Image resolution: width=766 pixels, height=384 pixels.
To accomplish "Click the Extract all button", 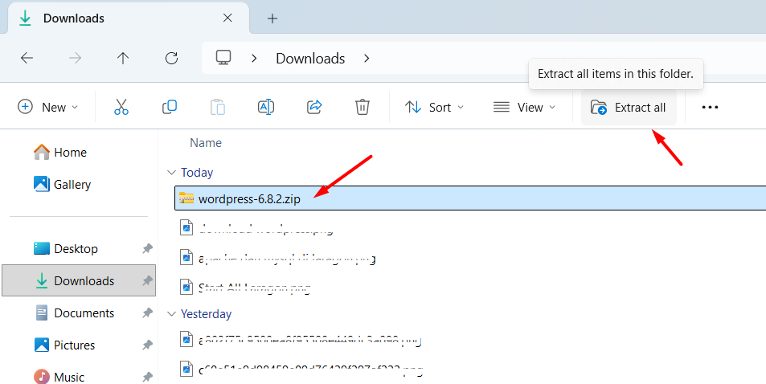I will [x=629, y=107].
